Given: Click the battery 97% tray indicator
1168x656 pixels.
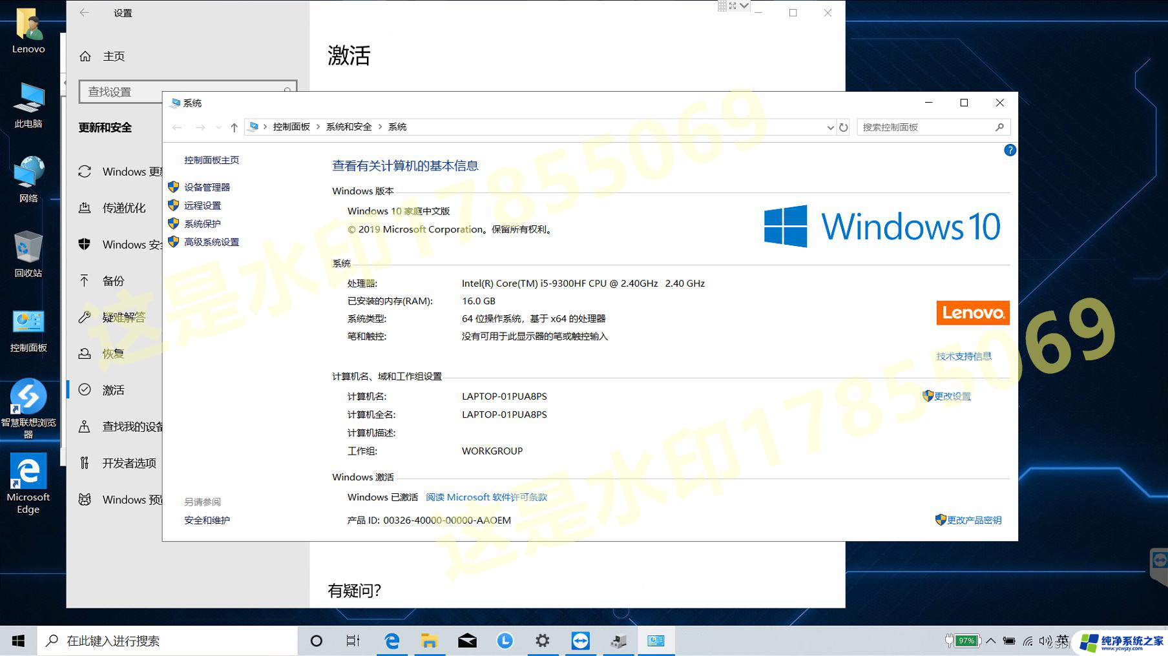Looking at the screenshot, I should click(x=963, y=641).
